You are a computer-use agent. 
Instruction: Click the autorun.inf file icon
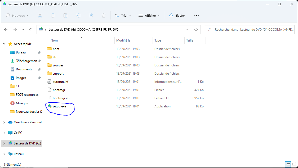coord(50,82)
